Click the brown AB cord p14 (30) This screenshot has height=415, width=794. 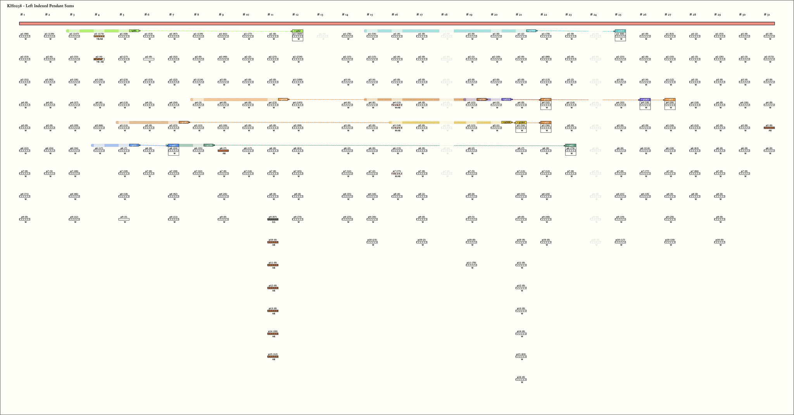point(273,334)
